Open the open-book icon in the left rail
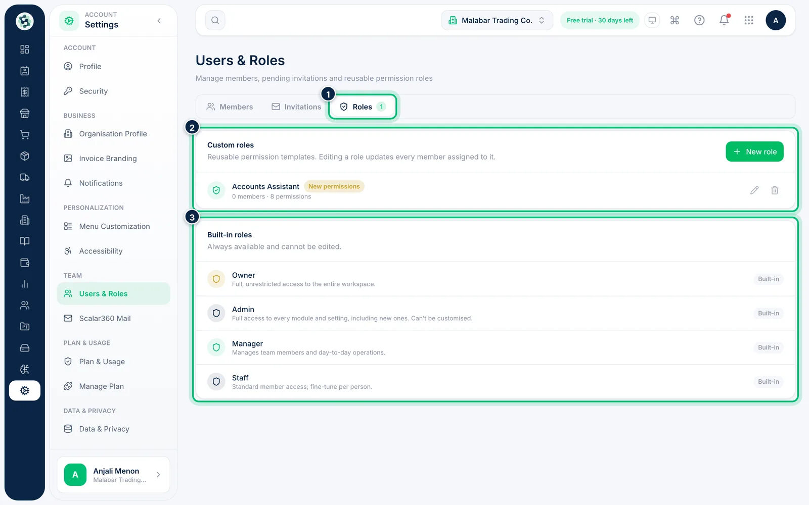Image resolution: width=809 pixels, height=505 pixels. click(25, 241)
